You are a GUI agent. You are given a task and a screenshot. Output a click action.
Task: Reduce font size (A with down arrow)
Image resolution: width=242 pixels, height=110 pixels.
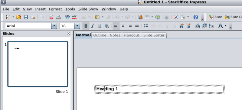pyautogui.click(x=188, y=26)
